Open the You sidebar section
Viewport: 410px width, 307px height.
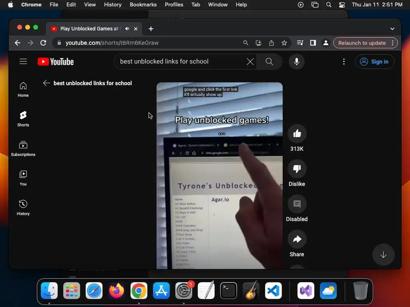(x=23, y=178)
